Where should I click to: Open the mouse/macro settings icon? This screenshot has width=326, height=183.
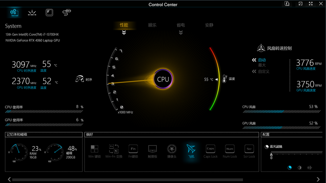coord(67,12)
